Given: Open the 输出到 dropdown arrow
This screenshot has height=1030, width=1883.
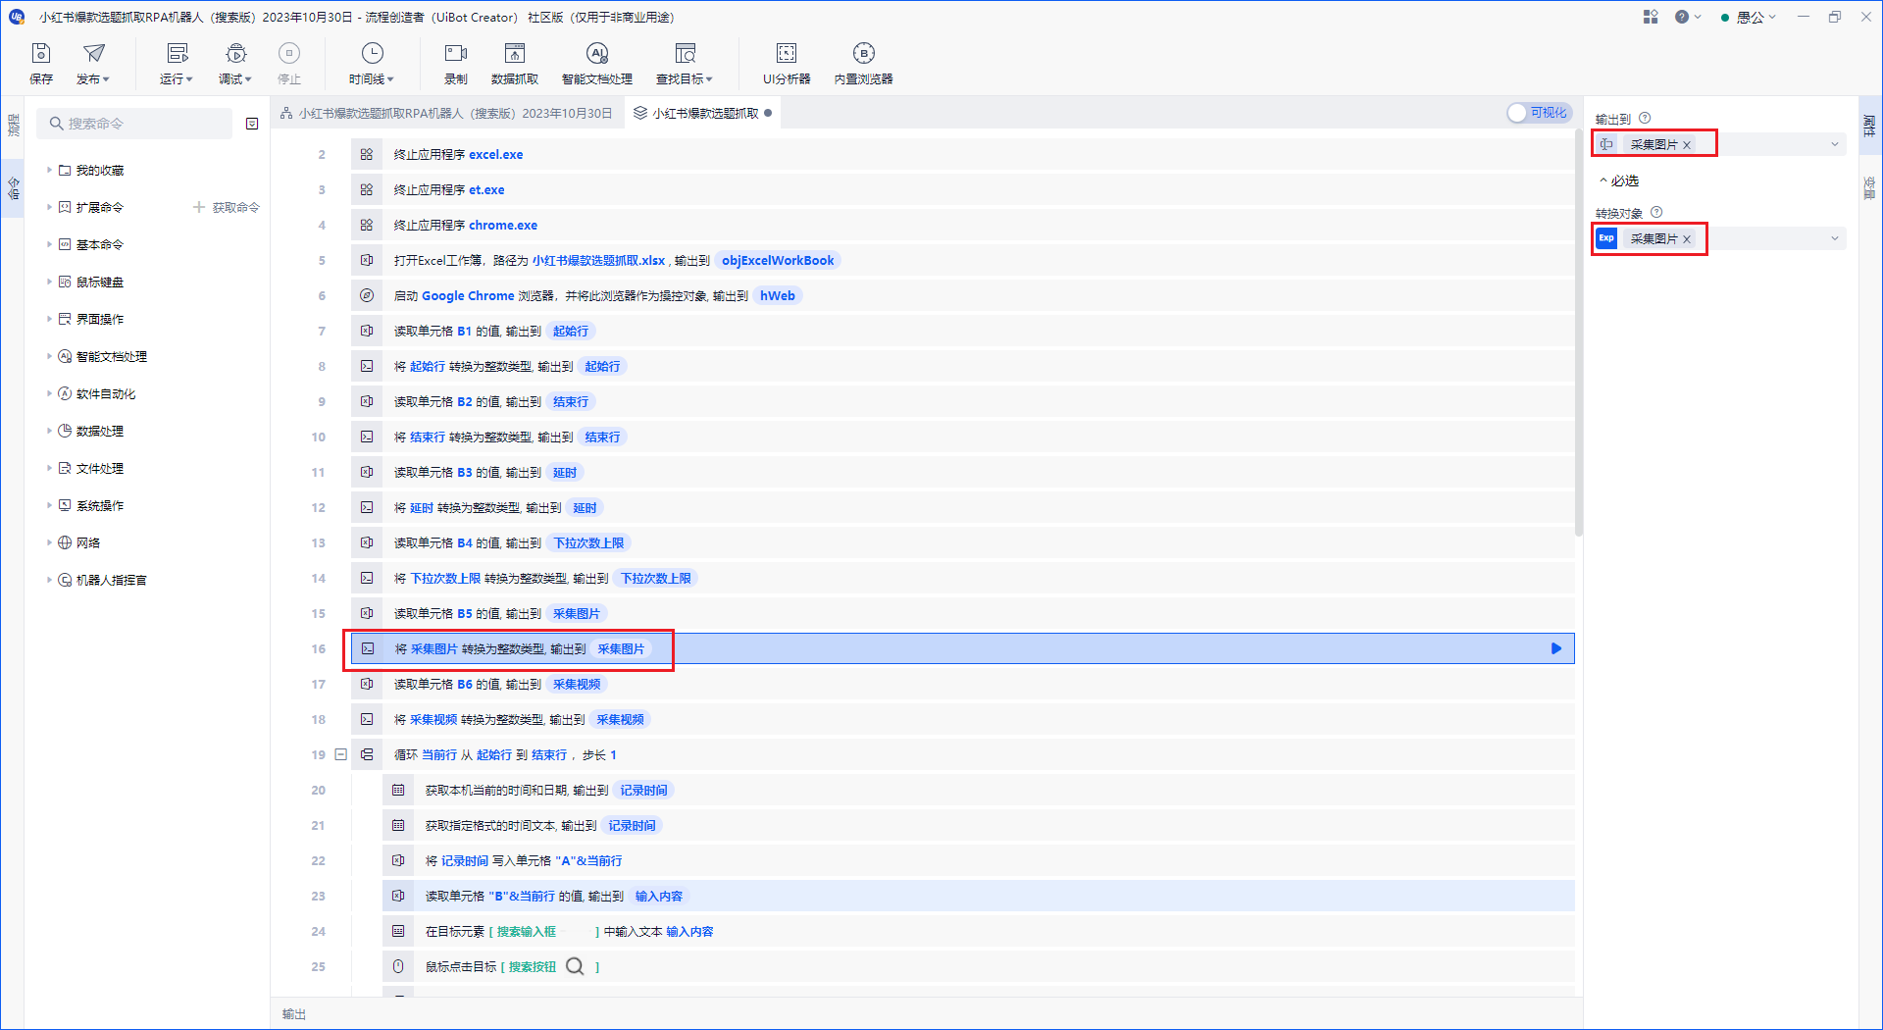Looking at the screenshot, I should pos(1834,144).
